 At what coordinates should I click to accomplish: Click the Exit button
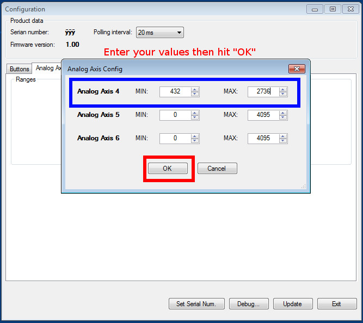click(x=337, y=304)
